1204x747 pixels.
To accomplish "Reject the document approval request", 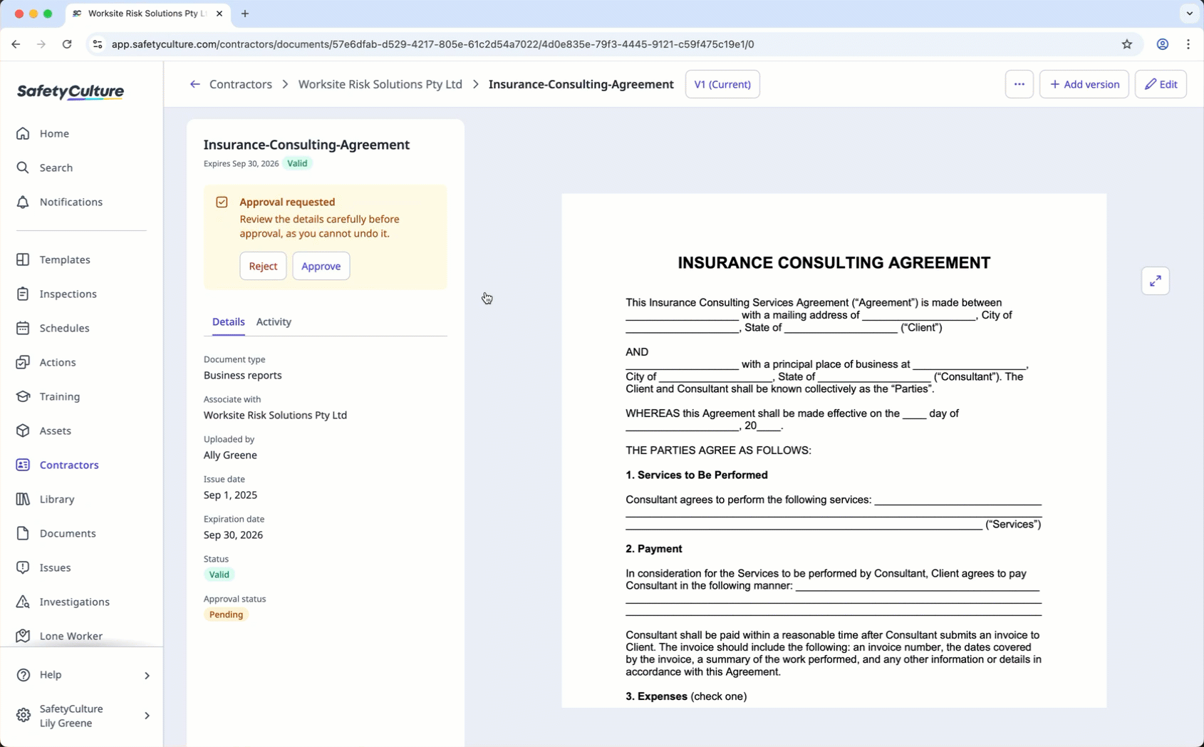I will (x=263, y=266).
